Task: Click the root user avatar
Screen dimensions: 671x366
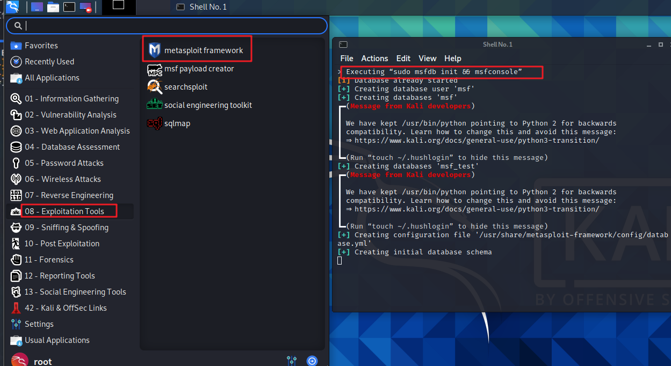Action: (19, 360)
